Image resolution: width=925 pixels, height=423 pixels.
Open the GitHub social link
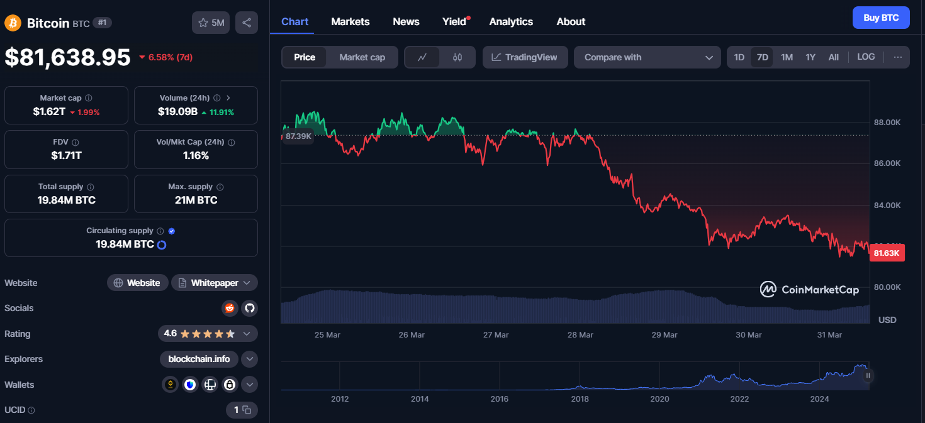250,308
